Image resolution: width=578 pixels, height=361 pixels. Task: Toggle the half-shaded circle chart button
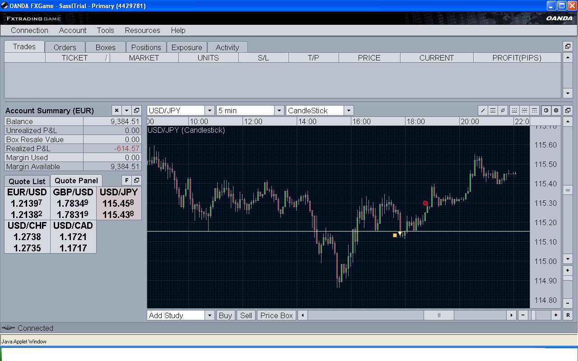point(546,111)
